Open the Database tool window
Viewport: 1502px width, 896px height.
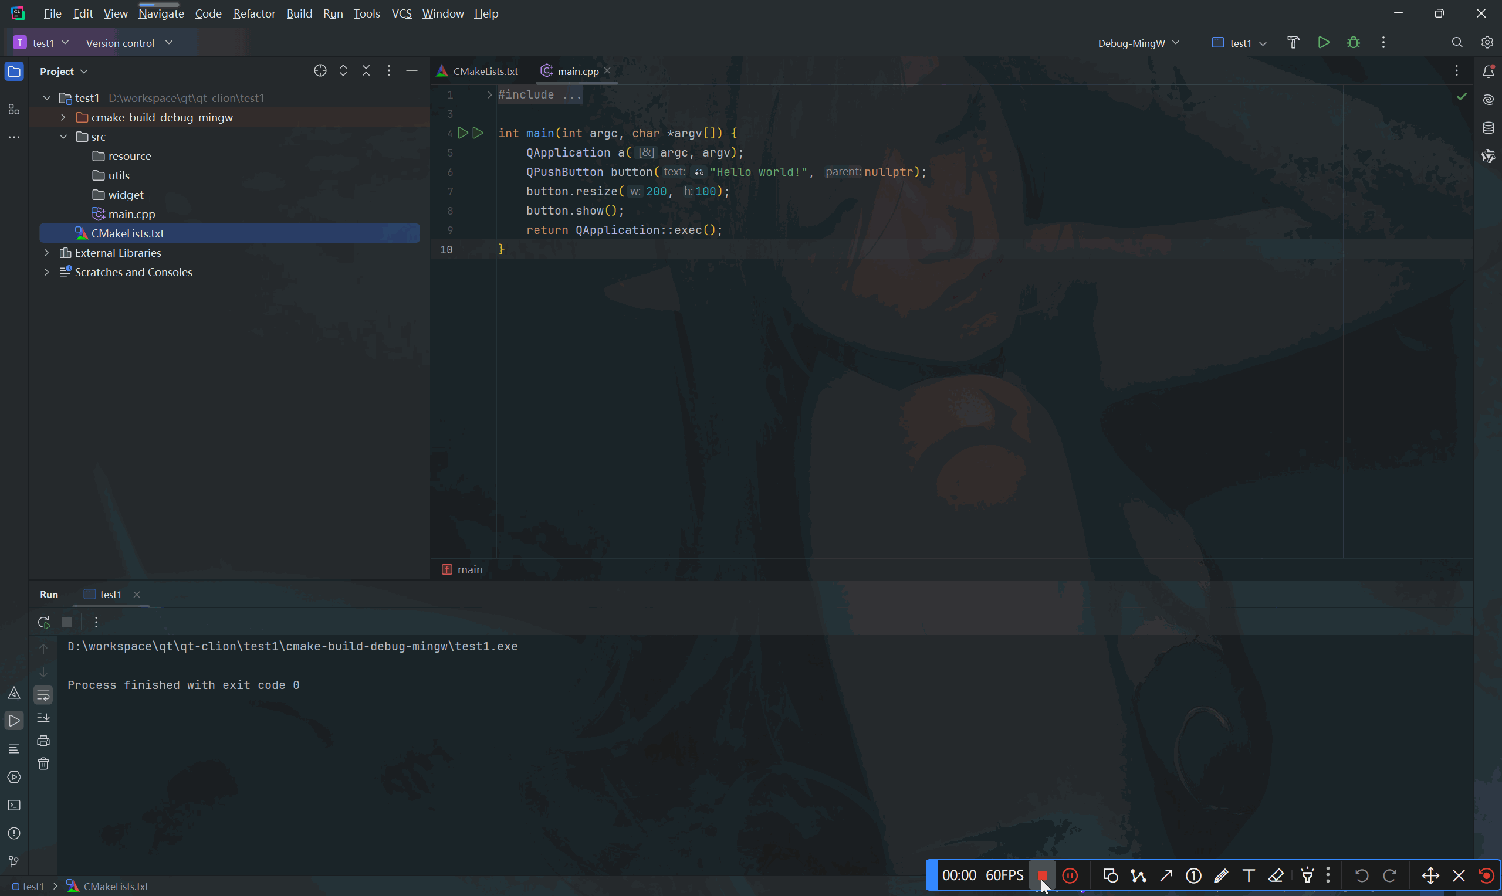pyautogui.click(x=1488, y=128)
